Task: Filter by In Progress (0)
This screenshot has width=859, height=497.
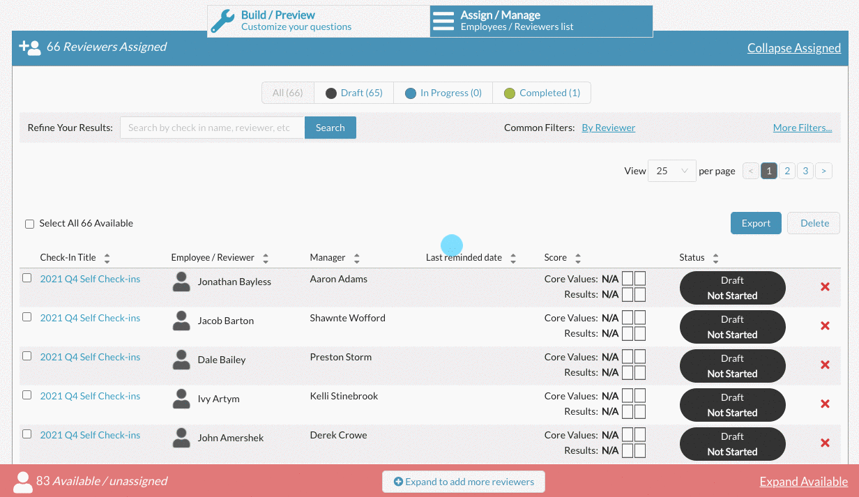Action: click(x=443, y=93)
